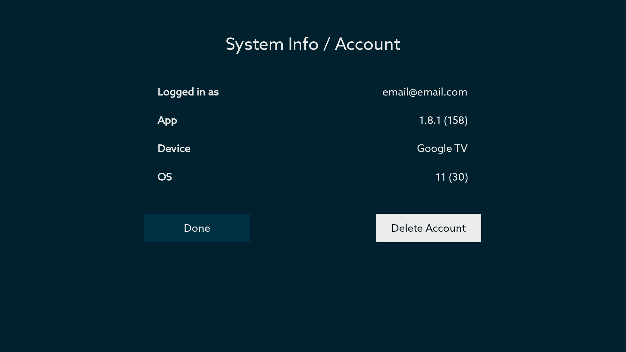Viewport: 626px width, 352px height.
Task: Select the email@email.com account value
Action: (x=425, y=92)
